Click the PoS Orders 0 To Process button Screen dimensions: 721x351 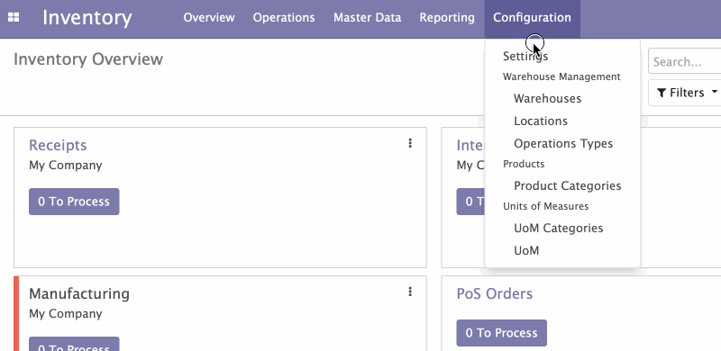(x=502, y=333)
